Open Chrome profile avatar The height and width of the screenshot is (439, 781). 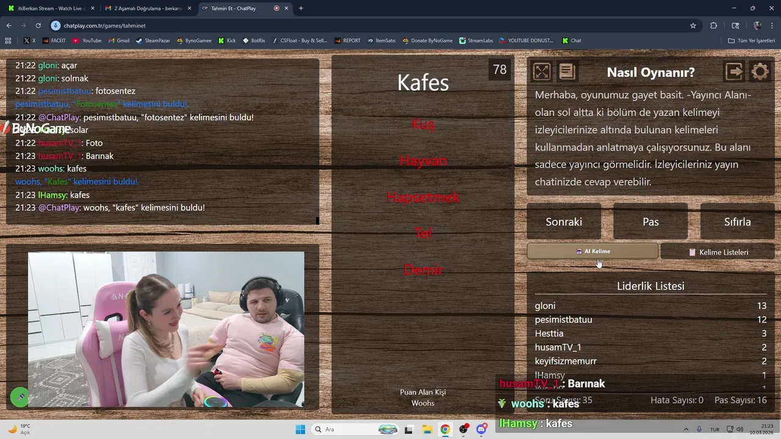pyautogui.click(x=757, y=26)
